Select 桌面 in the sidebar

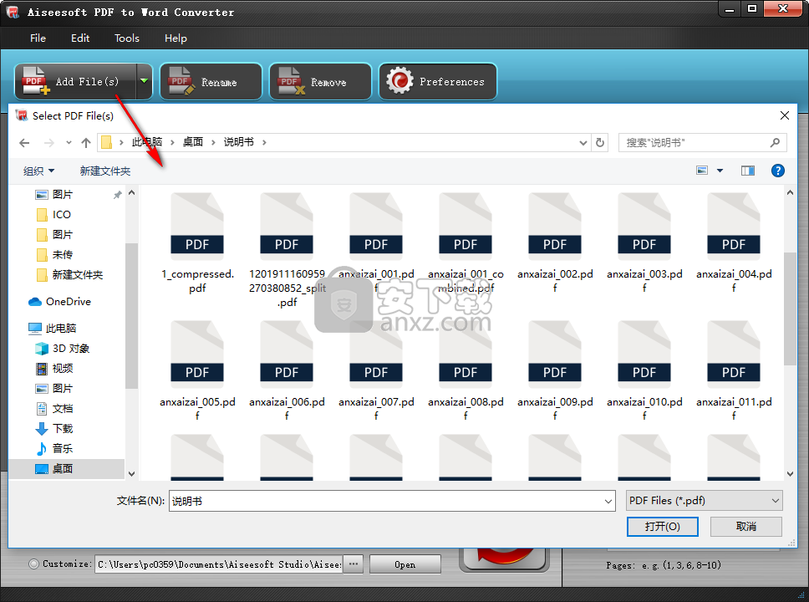point(67,469)
